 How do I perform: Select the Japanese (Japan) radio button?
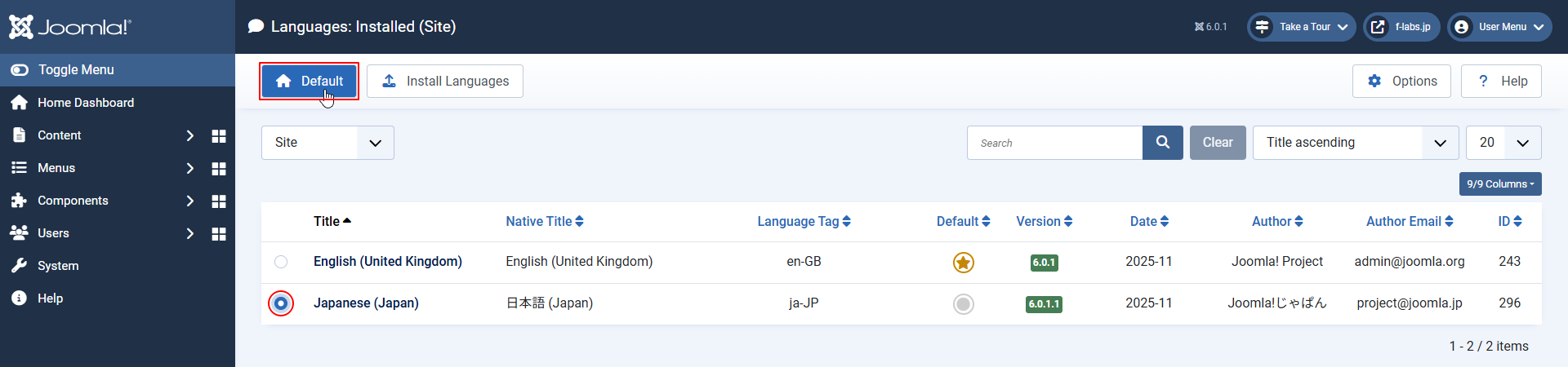(281, 303)
